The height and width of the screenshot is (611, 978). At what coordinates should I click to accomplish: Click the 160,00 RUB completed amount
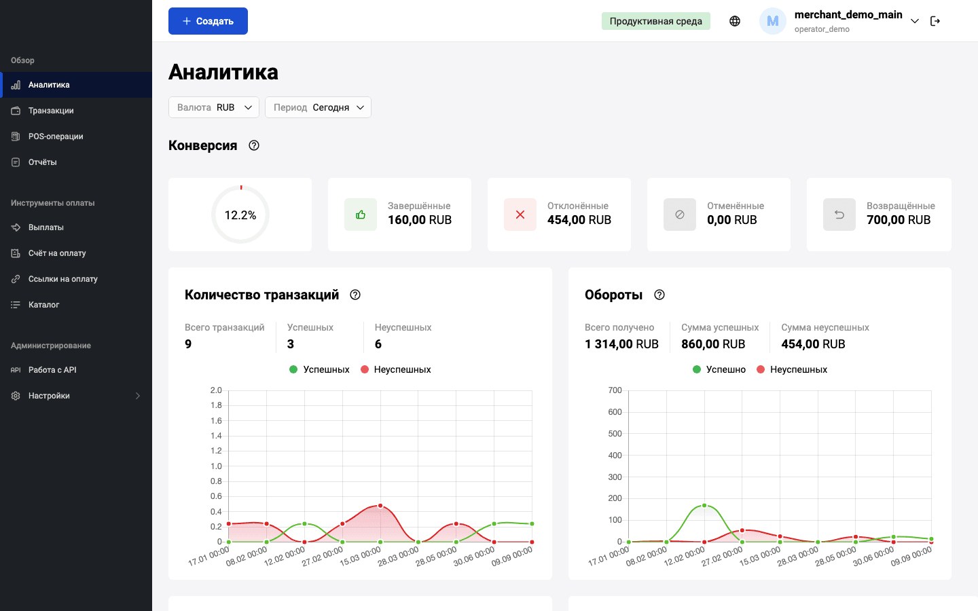click(420, 220)
